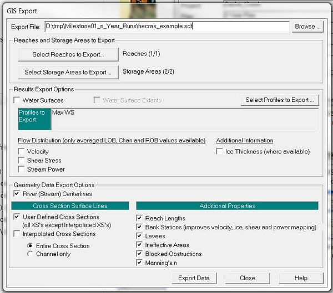Uncheck the Blocked Obstructions checkbox

[x=139, y=254]
